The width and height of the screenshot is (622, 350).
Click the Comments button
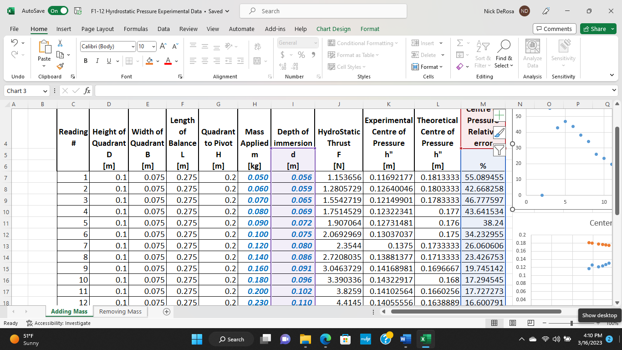554,29
